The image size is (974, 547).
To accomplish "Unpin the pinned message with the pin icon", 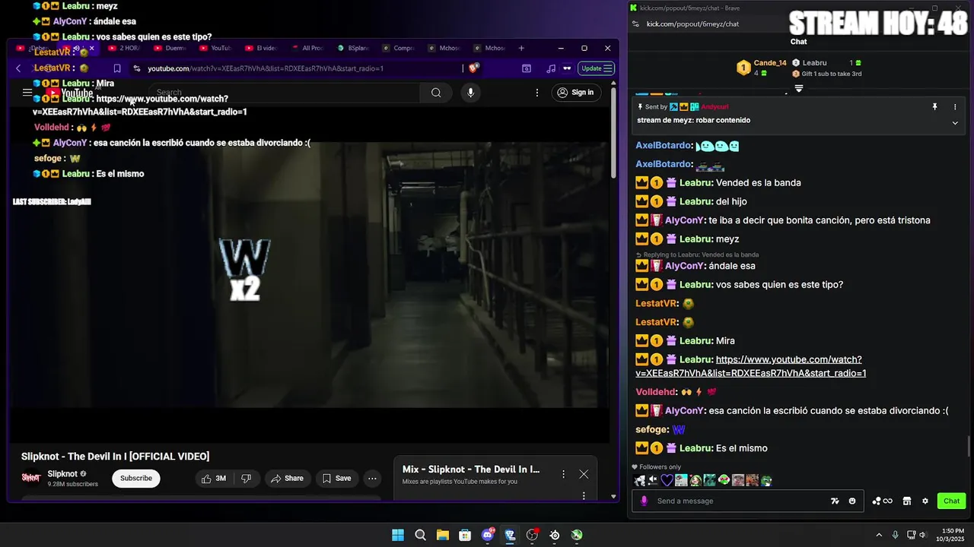I will (x=934, y=107).
